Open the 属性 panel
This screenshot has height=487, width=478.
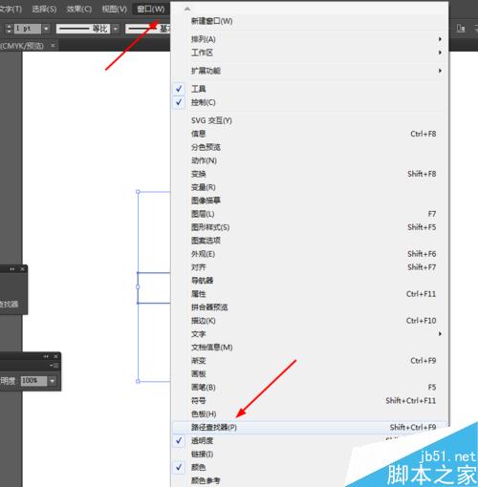click(x=310, y=294)
